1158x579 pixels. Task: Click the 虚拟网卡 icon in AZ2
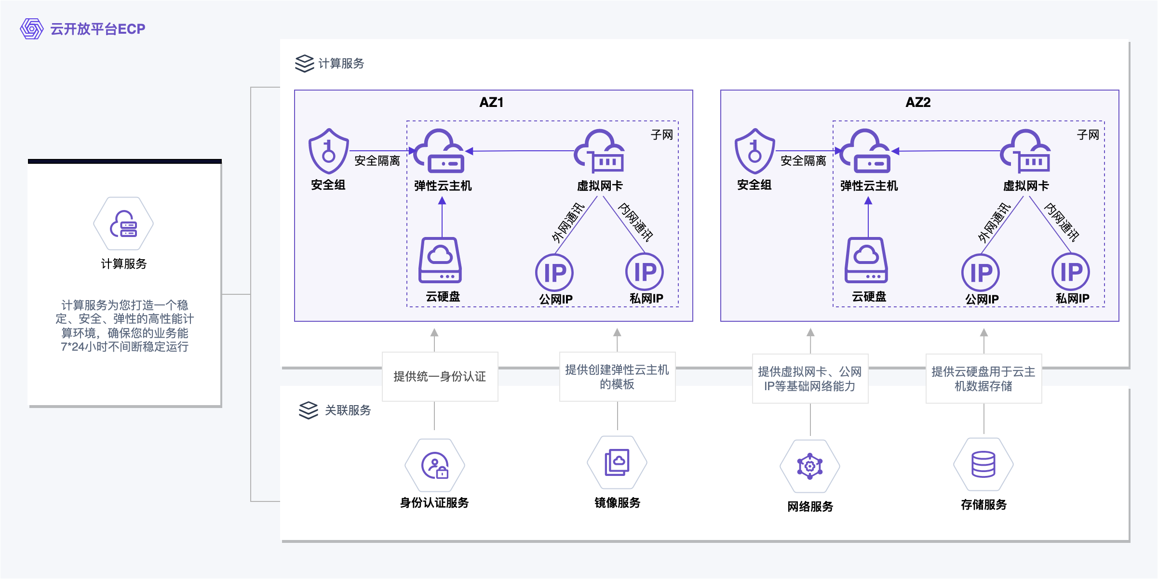[x=1025, y=151]
